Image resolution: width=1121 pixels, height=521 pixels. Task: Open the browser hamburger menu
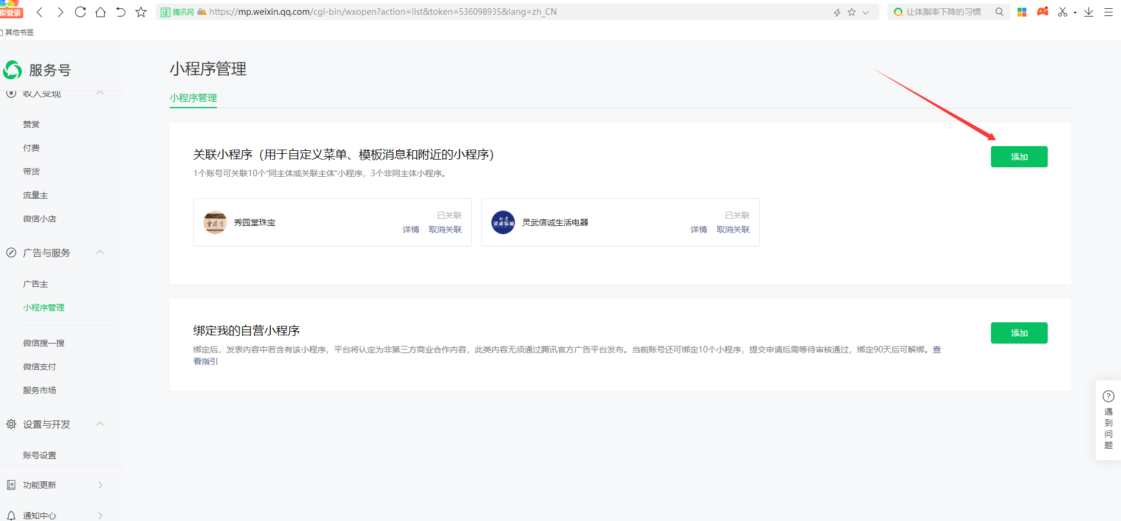tap(1109, 12)
